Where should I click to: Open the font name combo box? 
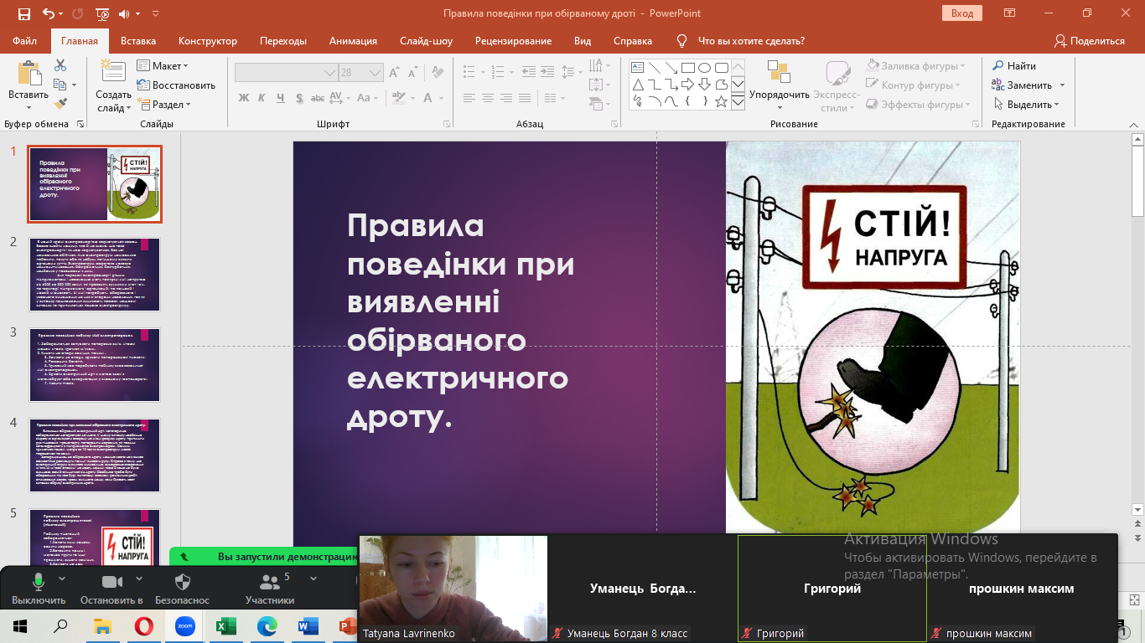coord(286,73)
